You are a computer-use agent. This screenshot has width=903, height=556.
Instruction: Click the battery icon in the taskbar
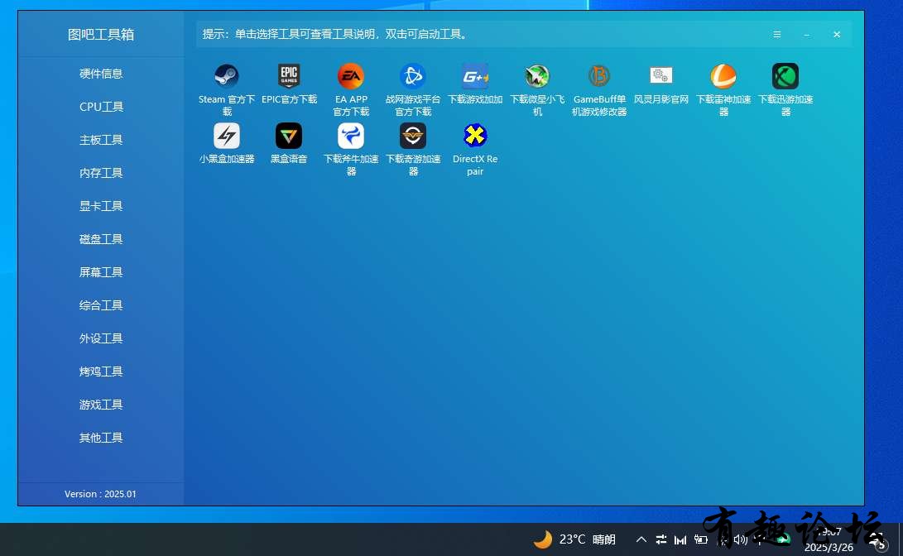point(701,539)
